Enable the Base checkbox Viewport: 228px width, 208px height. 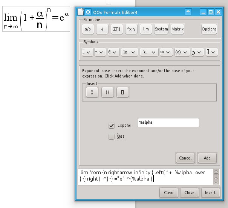pyautogui.click(x=112, y=137)
